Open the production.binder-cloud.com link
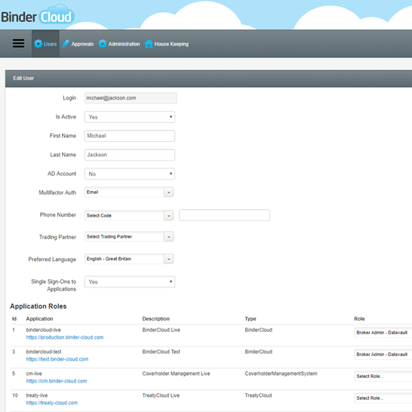 [x=65, y=337]
